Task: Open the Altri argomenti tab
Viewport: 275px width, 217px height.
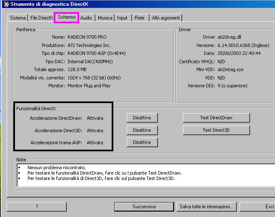Action: coord(166,18)
